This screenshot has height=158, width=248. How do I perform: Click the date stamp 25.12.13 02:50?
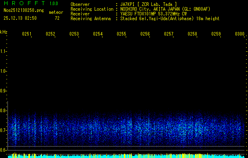[x=20, y=18]
